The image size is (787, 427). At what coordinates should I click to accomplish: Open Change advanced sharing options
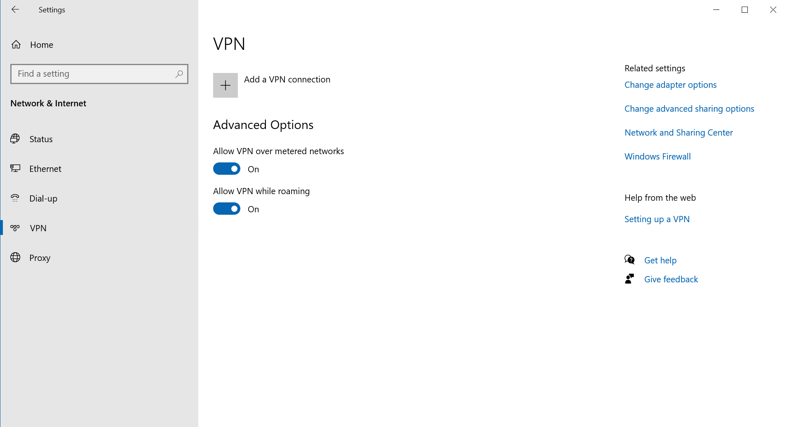689,108
